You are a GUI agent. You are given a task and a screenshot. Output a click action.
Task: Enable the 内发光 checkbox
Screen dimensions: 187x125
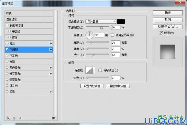[x=7, y=55]
